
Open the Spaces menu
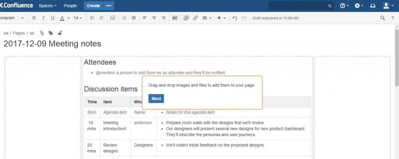48,6
